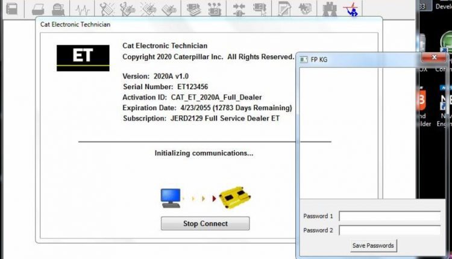Open Logged Event Codes toolbar icon
The height and width of the screenshot is (259, 452).
(169, 9)
